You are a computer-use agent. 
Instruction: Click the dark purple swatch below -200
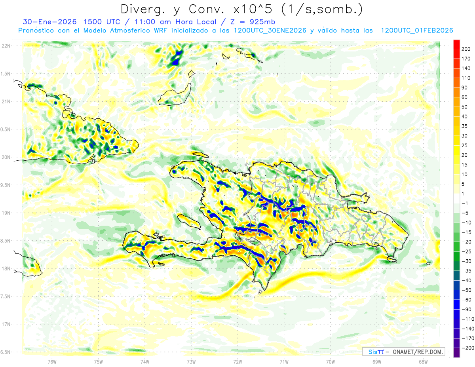coord(456,352)
